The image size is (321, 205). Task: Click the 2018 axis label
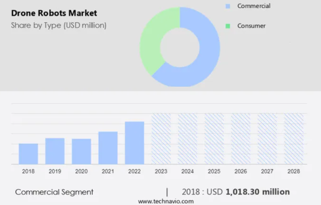coord(28,171)
